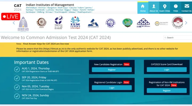Screen dimensions: 192x106
Task: Click the IIM Nagpur logo
Action: pyautogui.click(x=161, y=23)
